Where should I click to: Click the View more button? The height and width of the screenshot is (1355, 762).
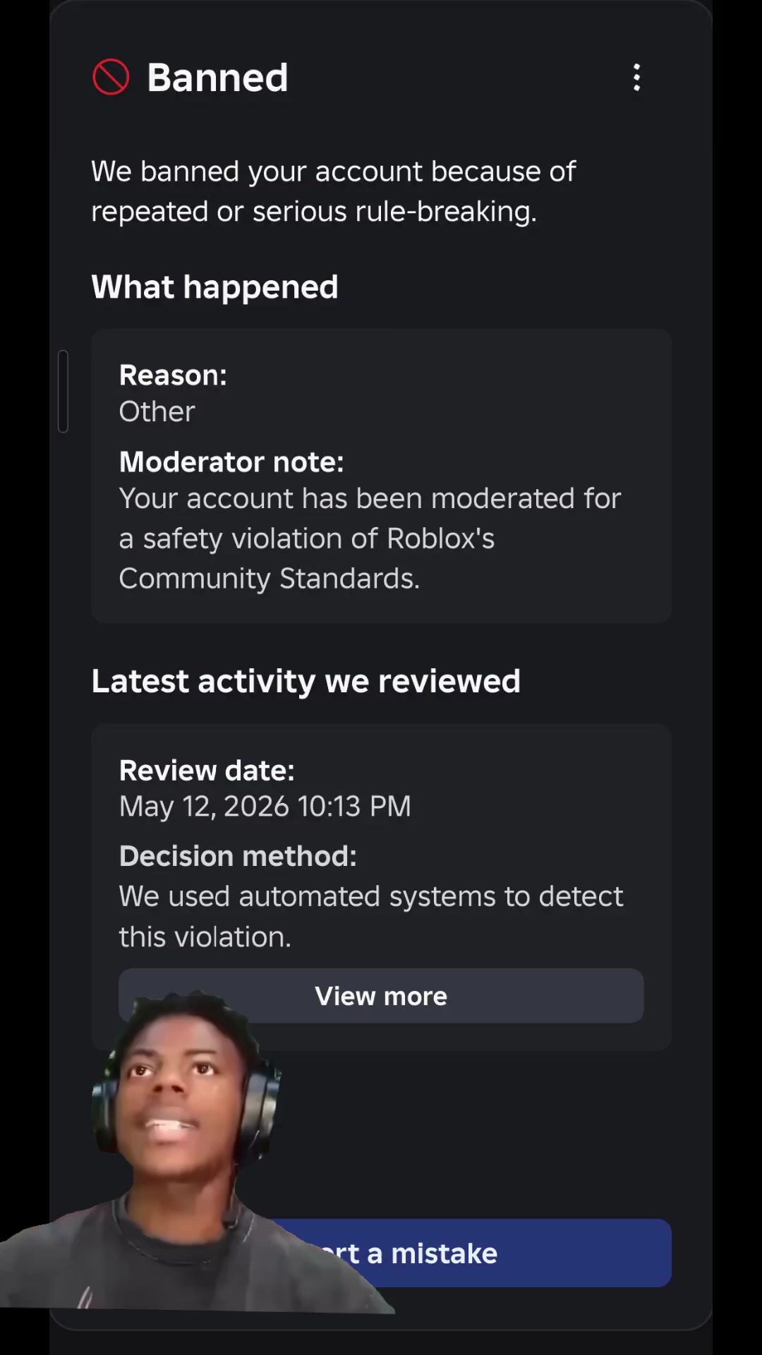(381, 996)
